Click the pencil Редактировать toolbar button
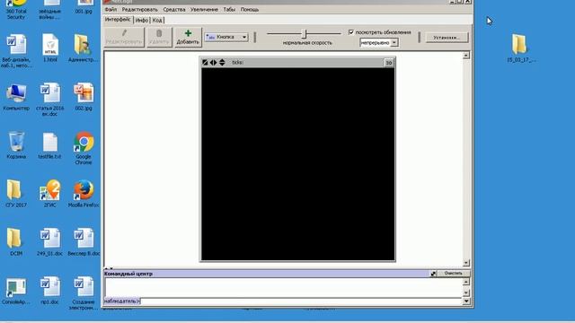Viewport: 575px width, 323px height. 124,38
